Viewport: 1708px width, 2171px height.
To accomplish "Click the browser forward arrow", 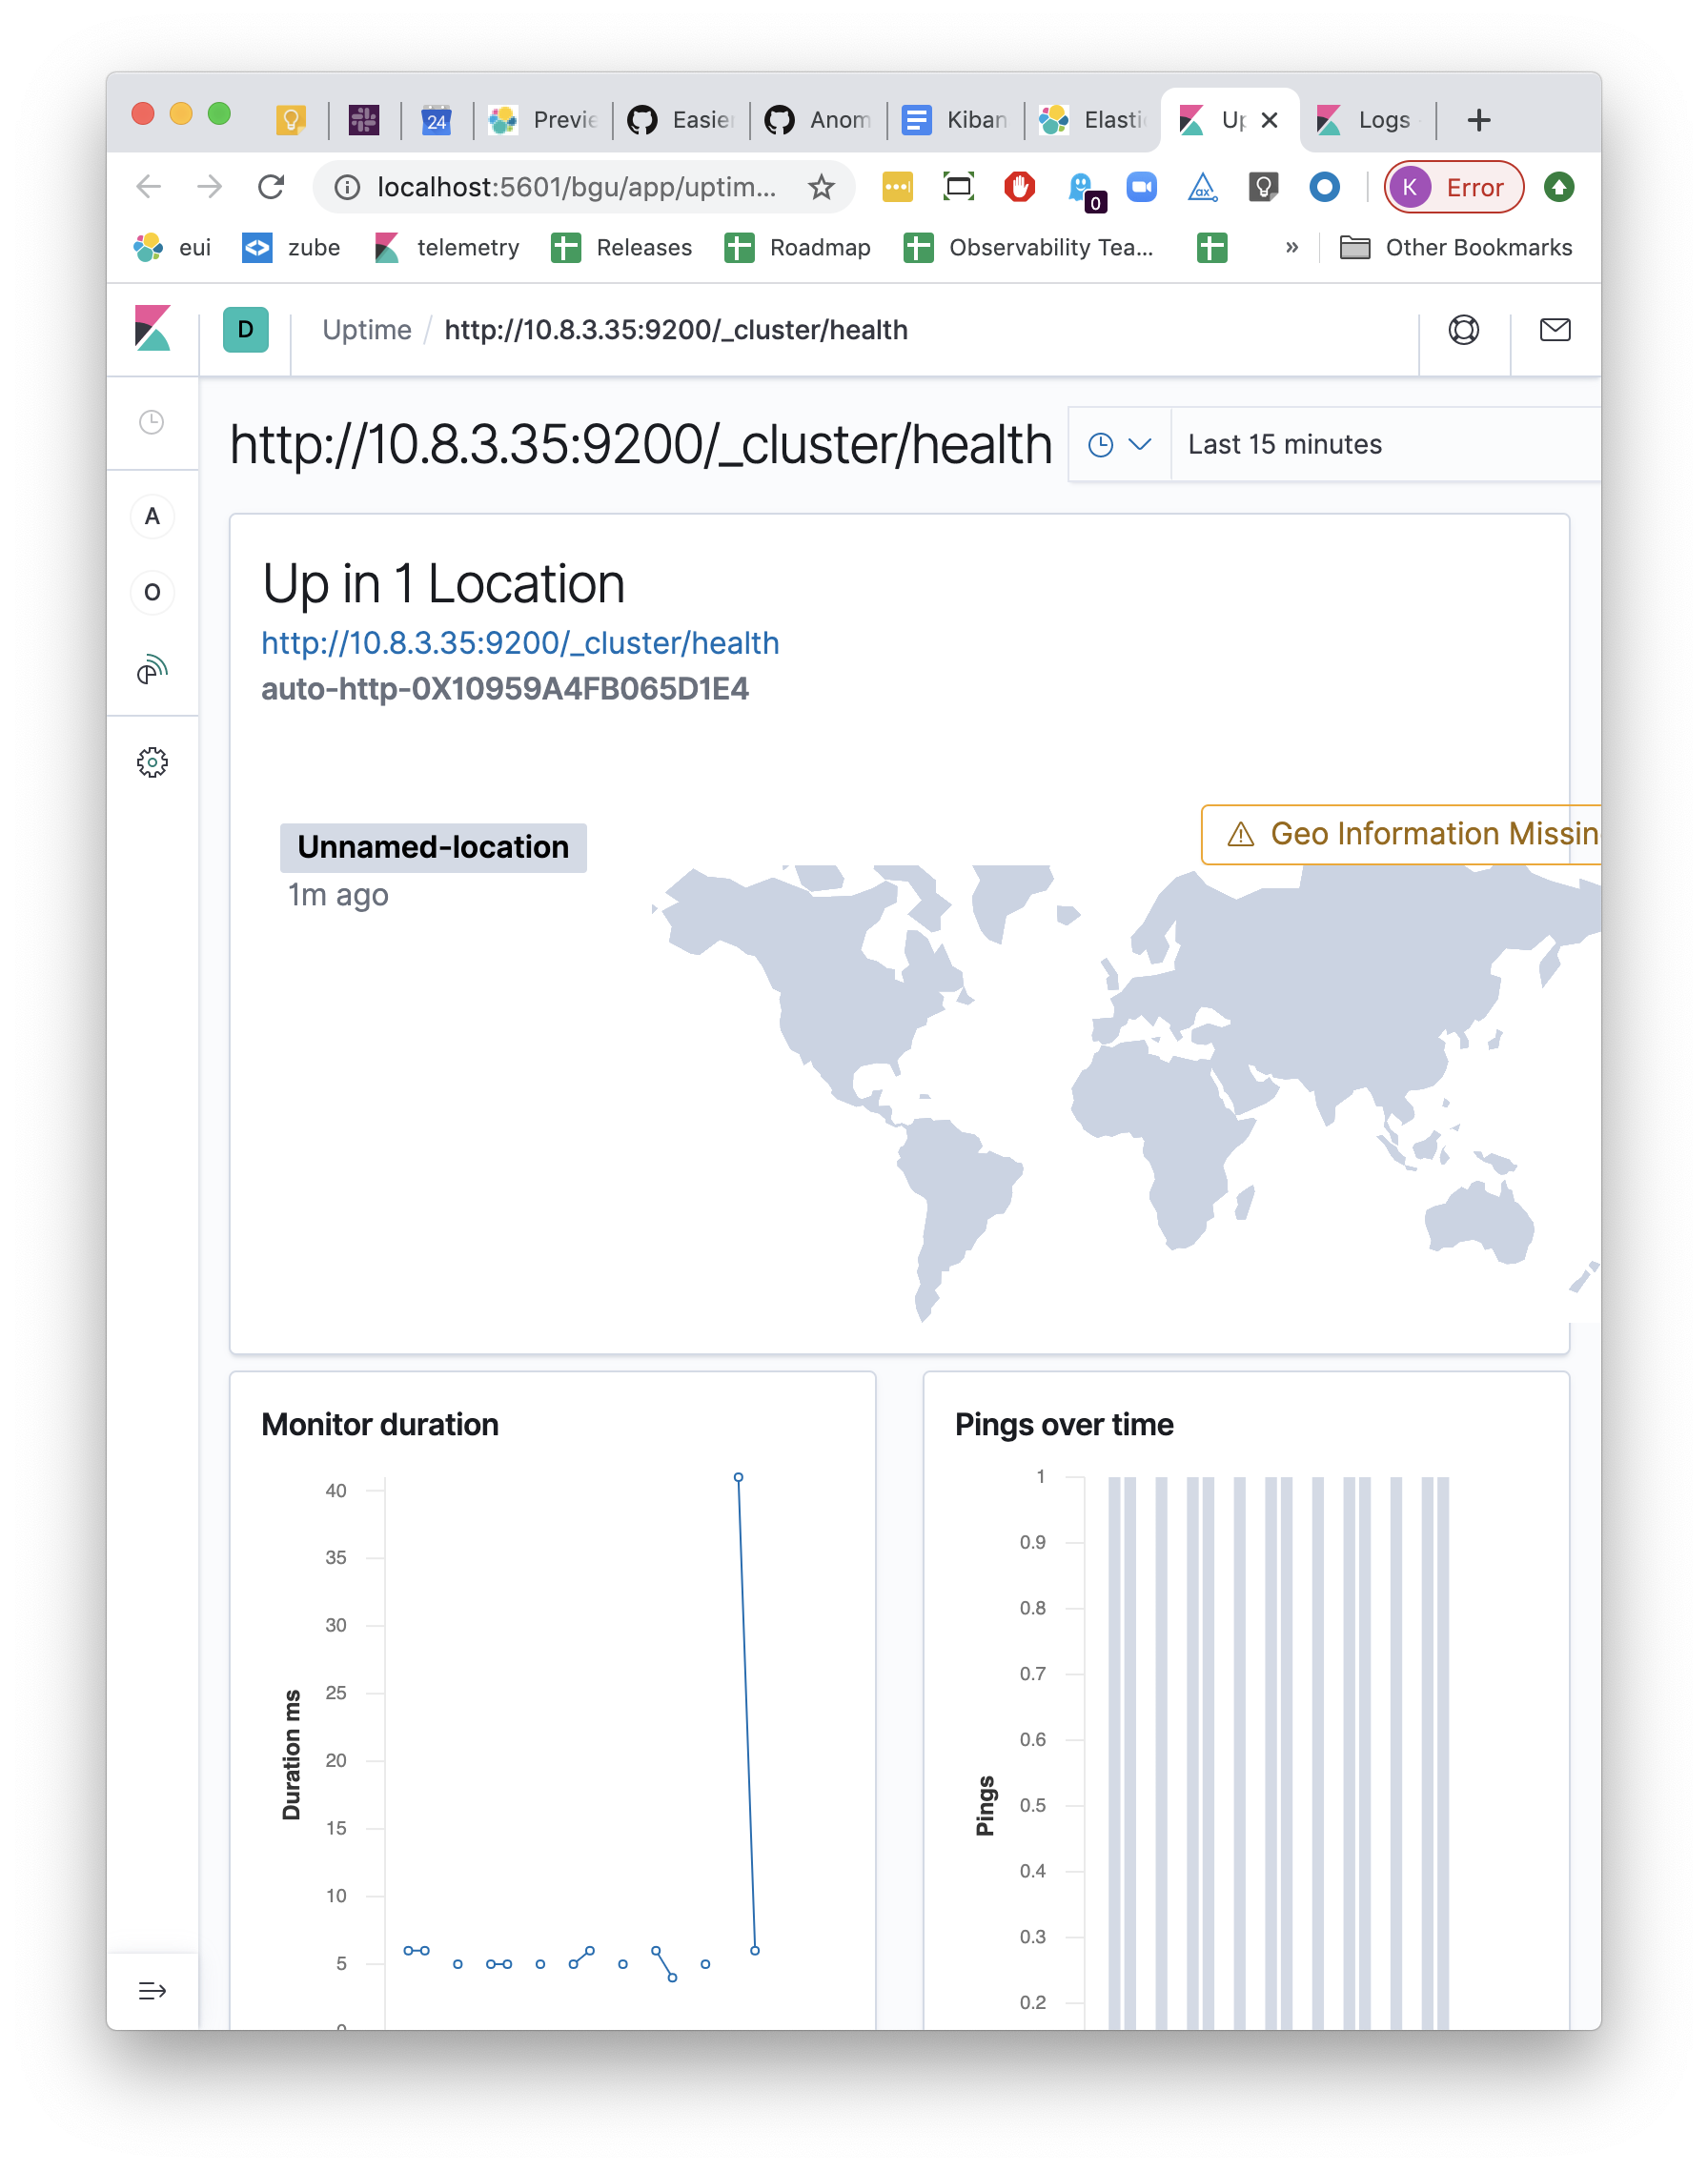I will click(209, 187).
